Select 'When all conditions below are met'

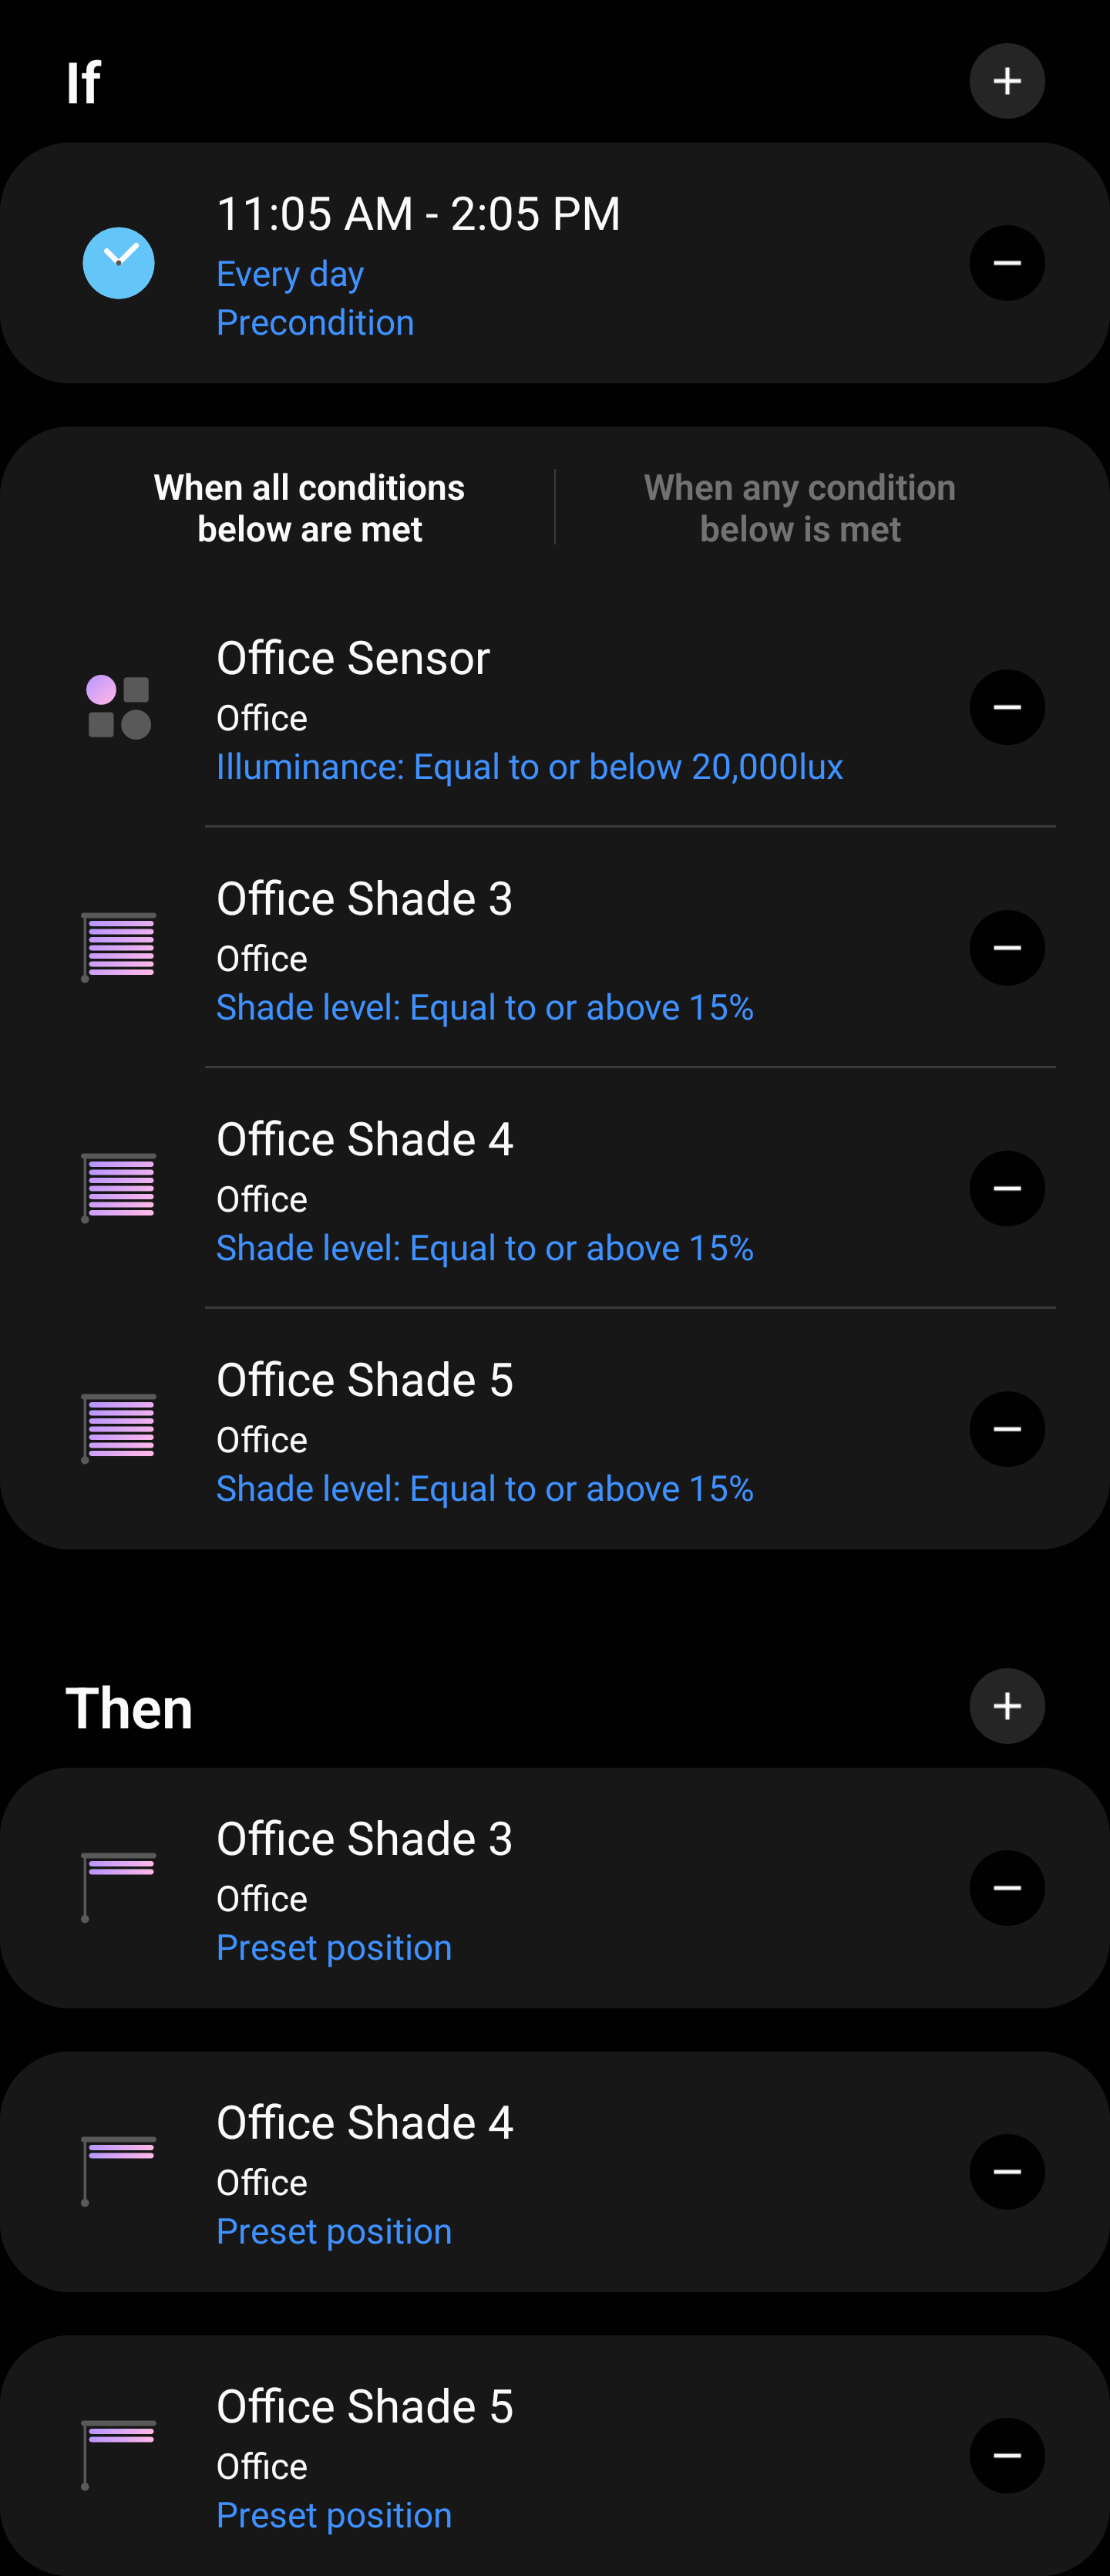(309, 508)
